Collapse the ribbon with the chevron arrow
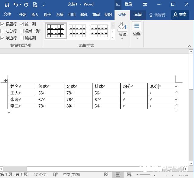Screen dimensions: 194x178 click(x=189, y=46)
